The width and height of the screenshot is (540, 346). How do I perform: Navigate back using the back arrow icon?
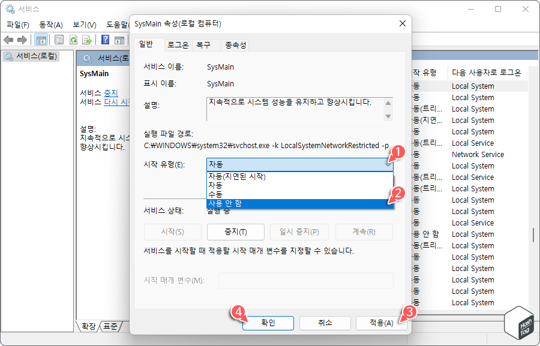coord(8,40)
